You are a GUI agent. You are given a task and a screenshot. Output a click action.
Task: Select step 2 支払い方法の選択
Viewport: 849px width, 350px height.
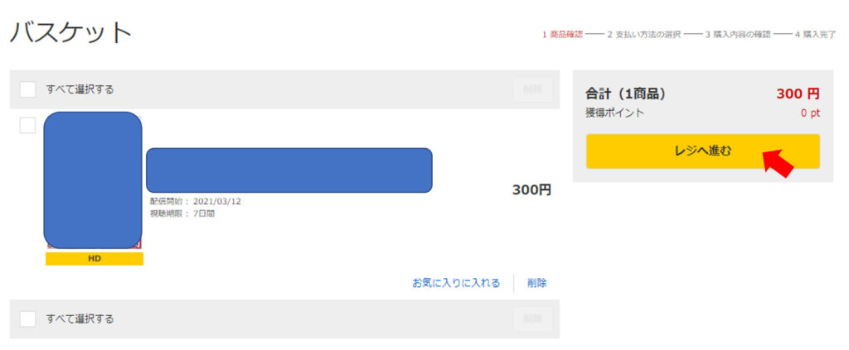tap(643, 35)
